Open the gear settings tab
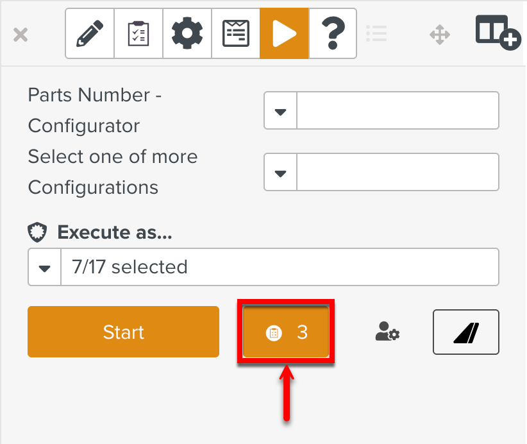527x444 pixels. (x=187, y=33)
